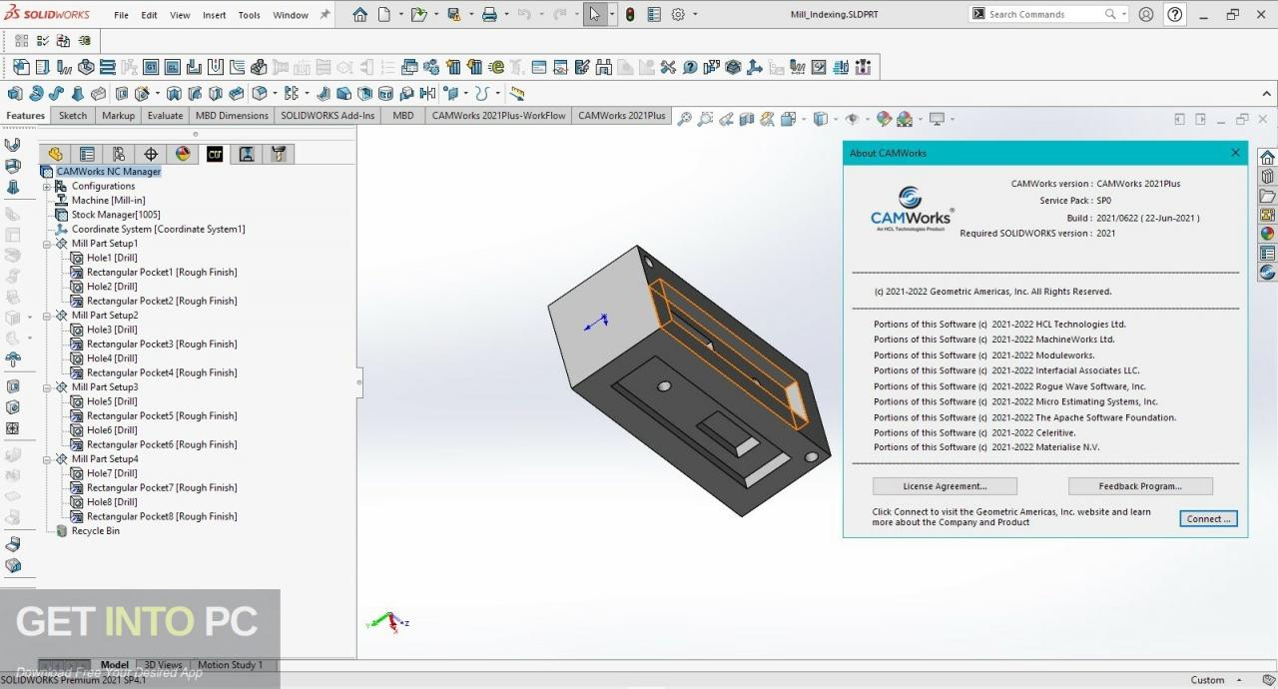Screen dimensions: 1278x689
Task: Collapse the Mill Part Setup4 node
Action: [x=47, y=459]
